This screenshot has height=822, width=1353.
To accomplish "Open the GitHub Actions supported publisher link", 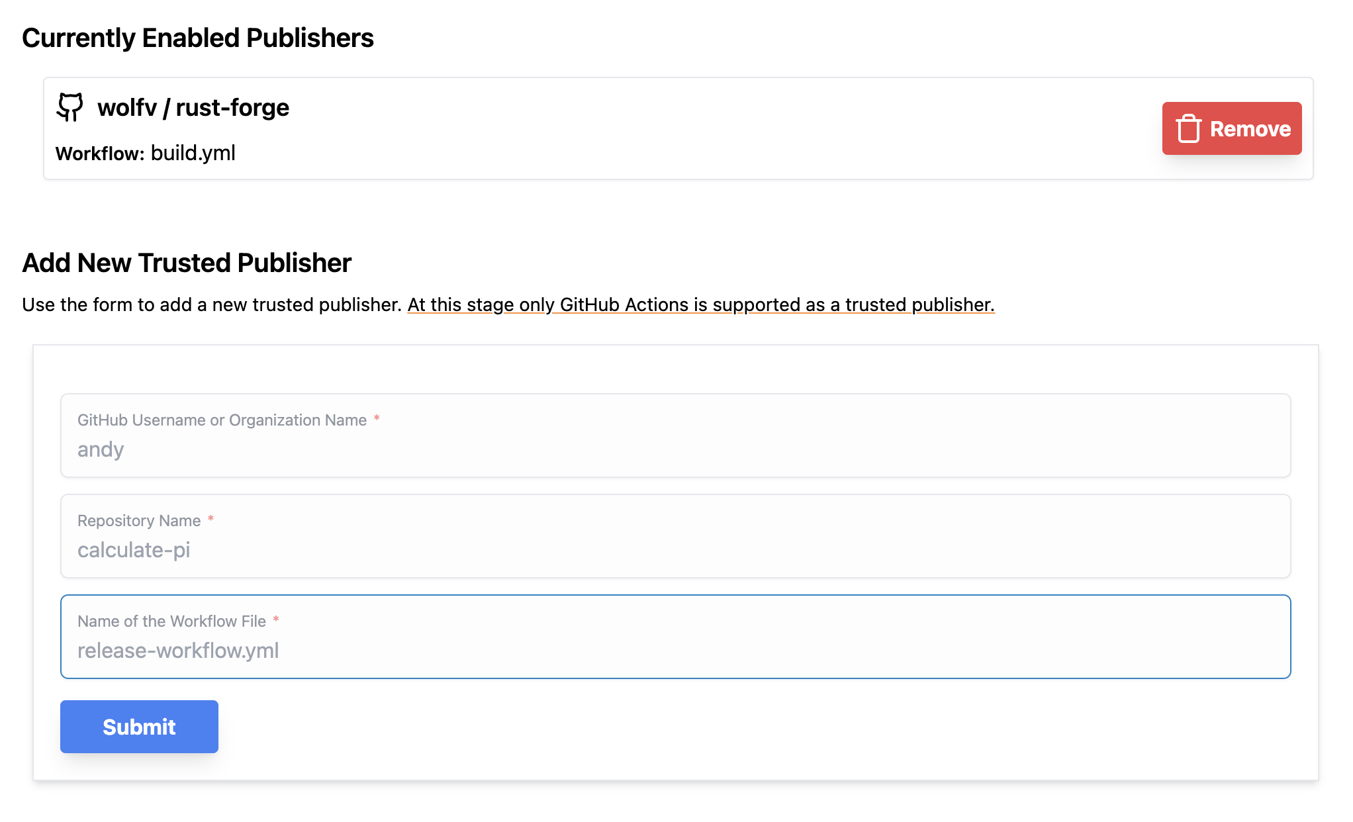I will (700, 304).
